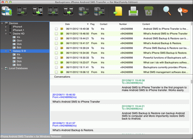Click the Date column sort arrow

click(88, 24)
